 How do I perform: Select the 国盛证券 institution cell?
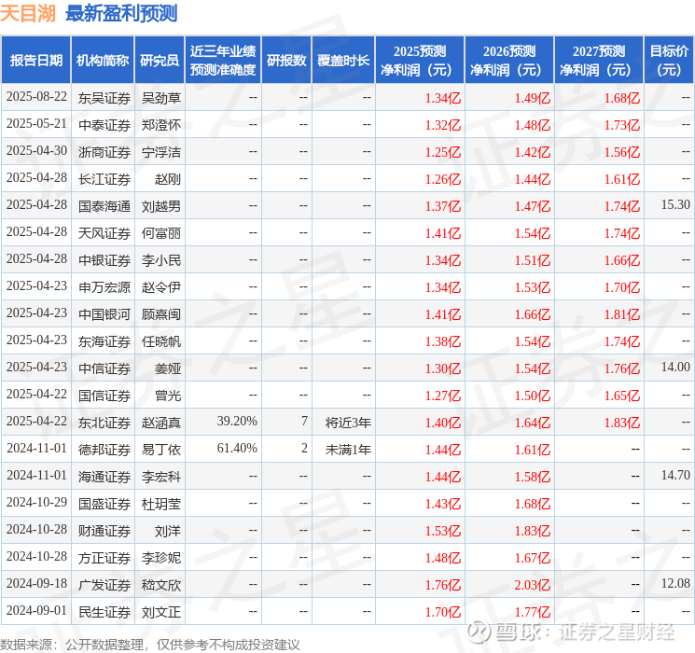[104, 504]
